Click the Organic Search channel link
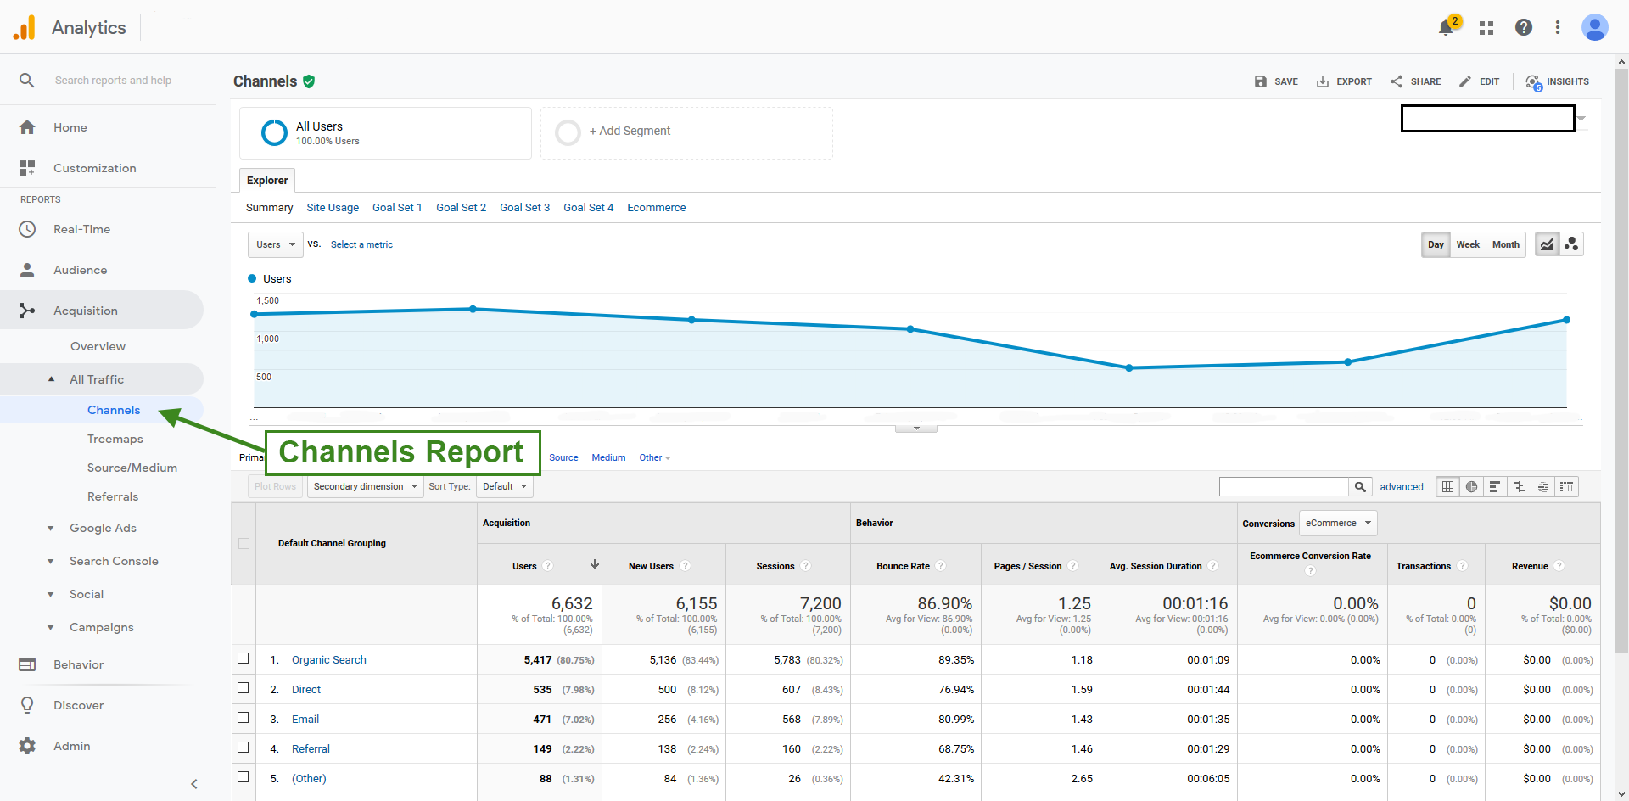Screen dimensions: 1629x801 coord(329,659)
